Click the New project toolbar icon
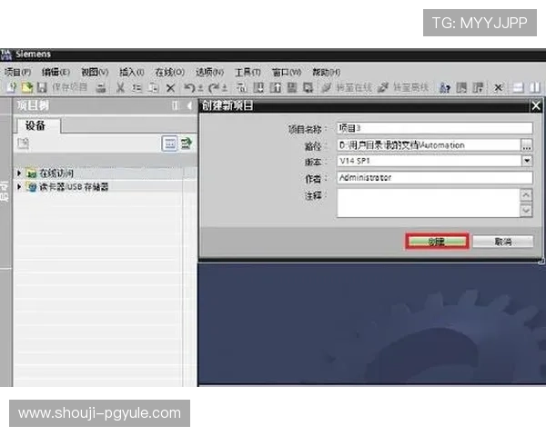This screenshot has width=546, height=436. [11, 87]
